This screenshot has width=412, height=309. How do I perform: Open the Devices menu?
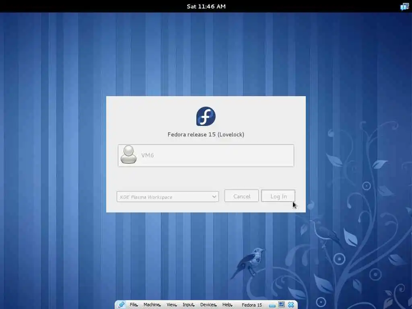tap(208, 305)
